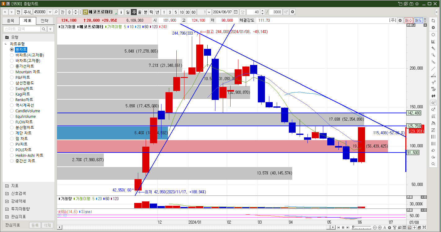Increase bar count with stepper up arrow
This screenshot has height=232, width=441.
click(x=262, y=11)
